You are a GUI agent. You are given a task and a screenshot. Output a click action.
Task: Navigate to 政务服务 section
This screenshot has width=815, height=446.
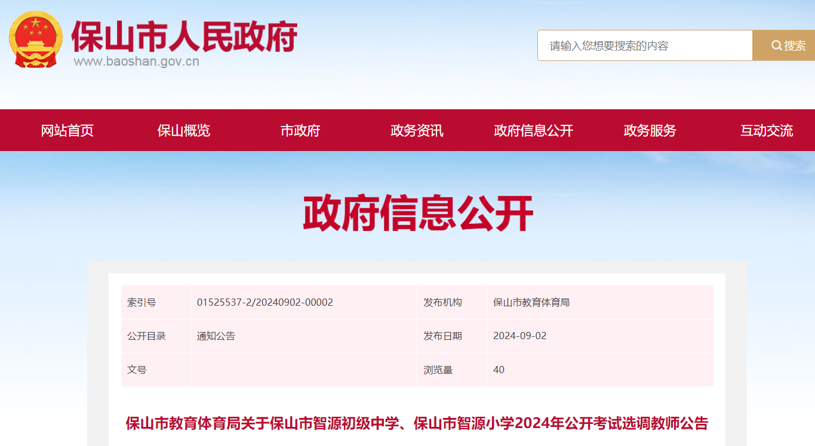pyautogui.click(x=650, y=130)
